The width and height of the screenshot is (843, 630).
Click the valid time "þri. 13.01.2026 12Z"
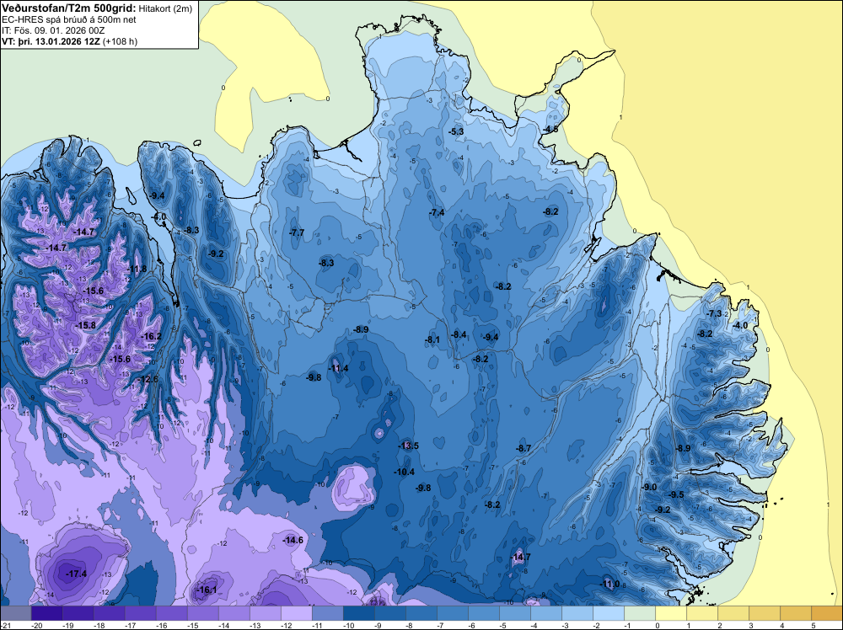point(57,41)
